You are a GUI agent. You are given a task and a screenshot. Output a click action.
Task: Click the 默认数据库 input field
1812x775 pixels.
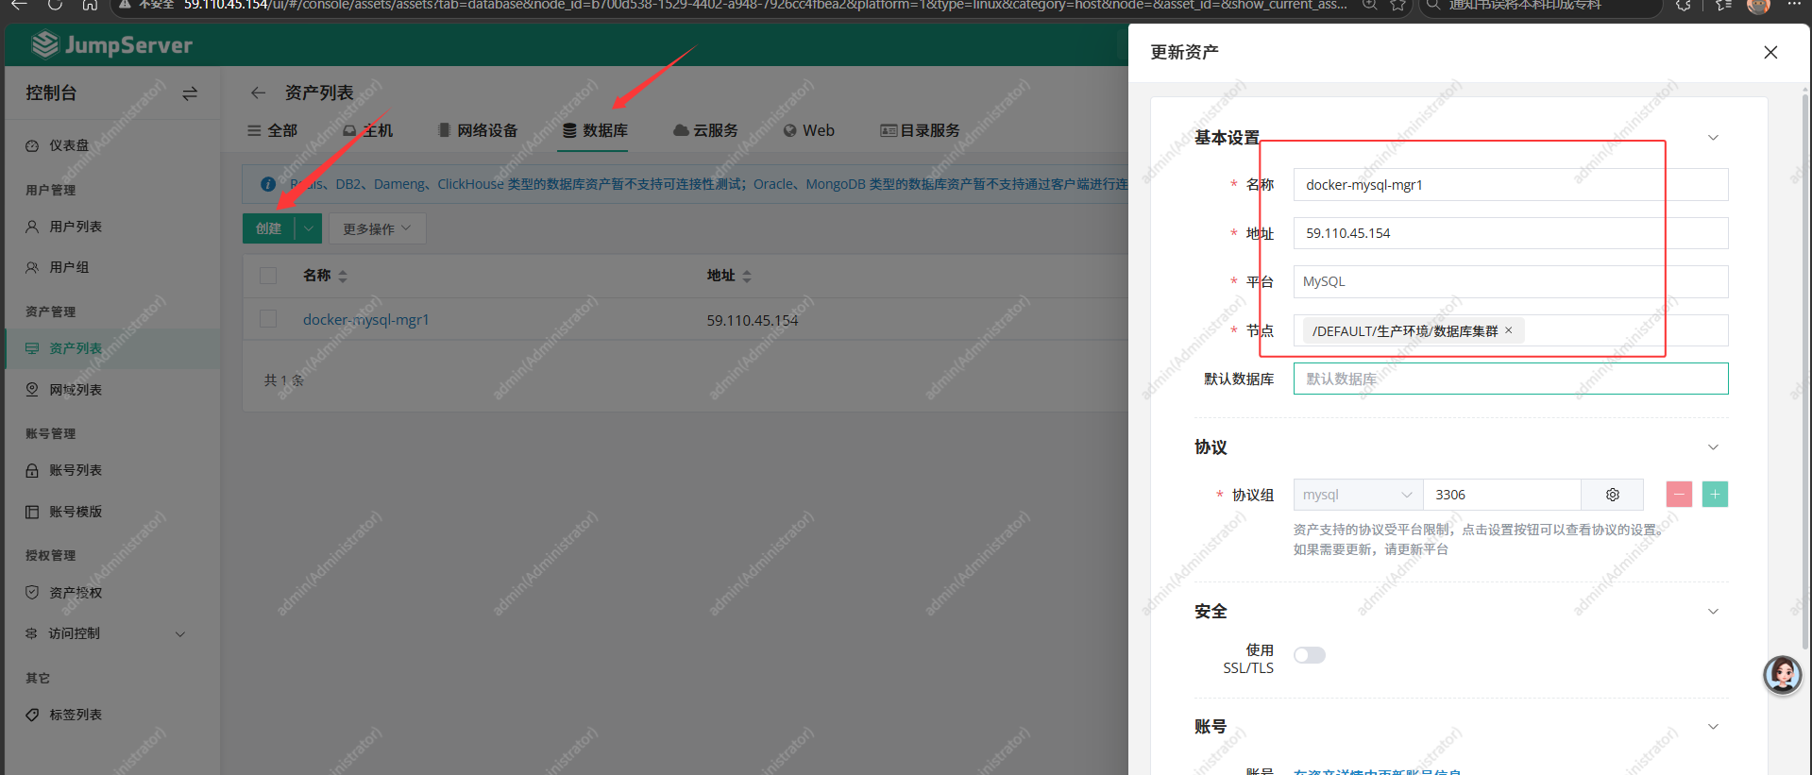pos(1511,379)
